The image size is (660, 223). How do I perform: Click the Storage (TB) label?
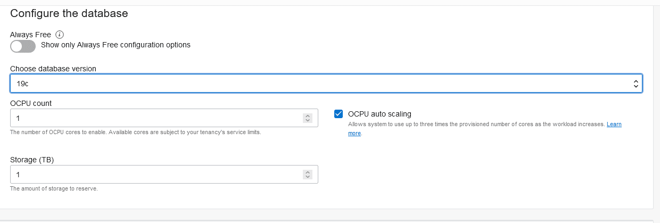click(32, 160)
